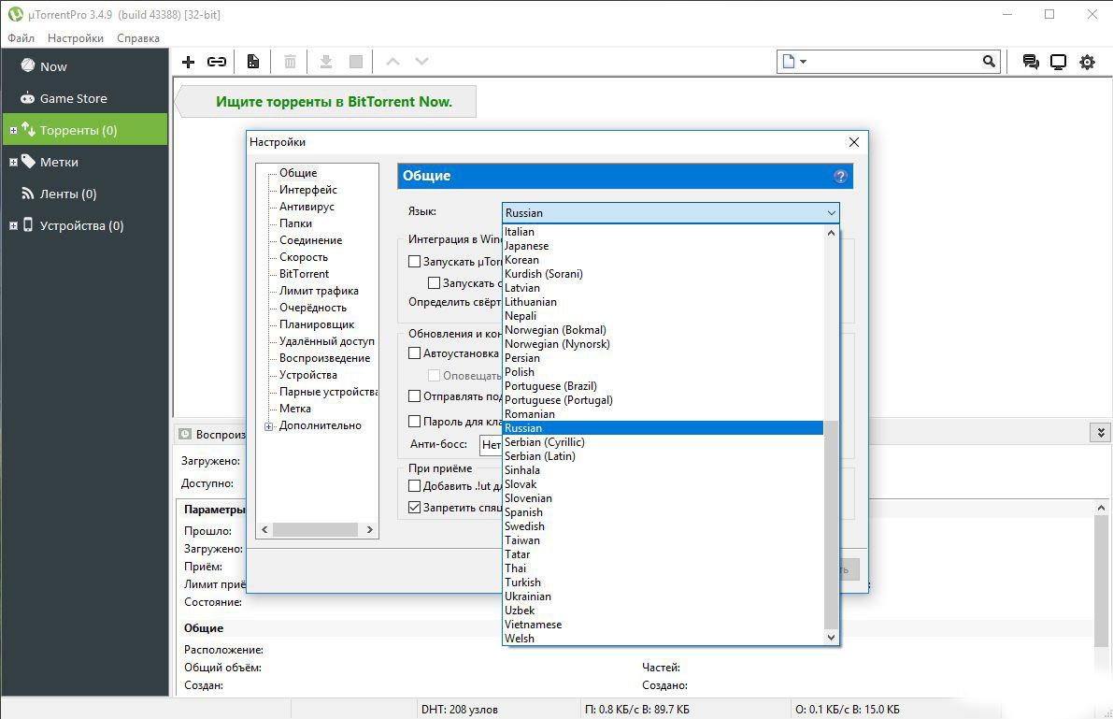Toggle the Запускать µTorrent checkbox

[415, 262]
